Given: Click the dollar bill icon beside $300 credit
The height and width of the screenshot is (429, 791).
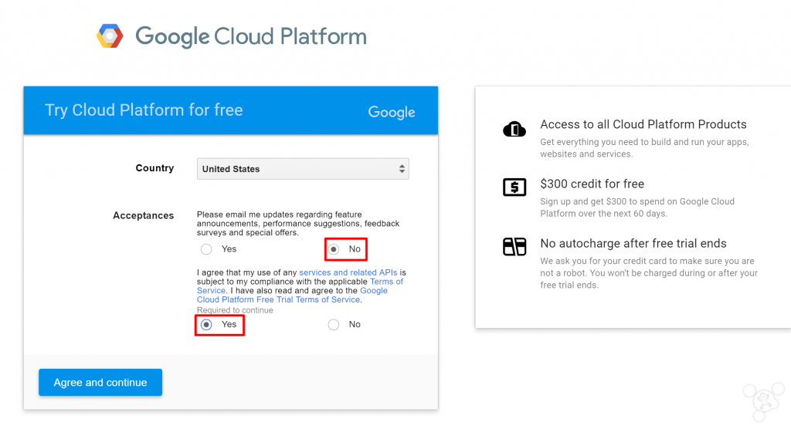Looking at the screenshot, I should [x=514, y=187].
